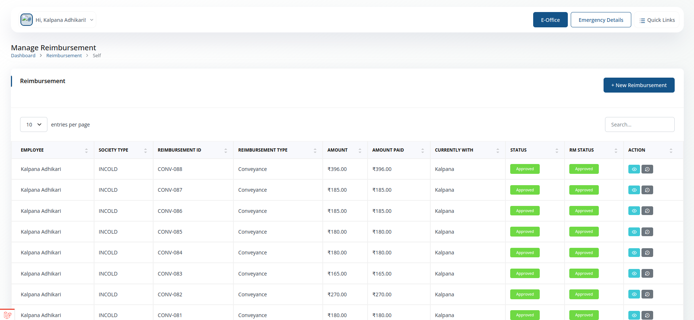Sort table by Reimbursement Type column
Screen dimensions: 694x320
[278, 150]
